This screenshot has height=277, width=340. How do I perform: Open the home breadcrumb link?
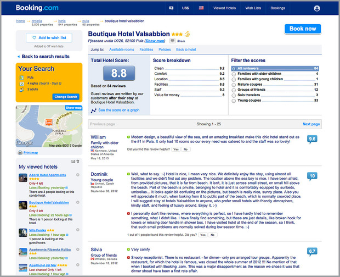click(x=20, y=21)
